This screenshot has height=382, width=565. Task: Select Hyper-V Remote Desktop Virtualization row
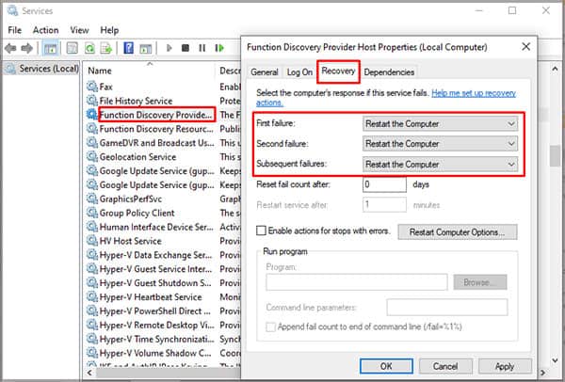(x=155, y=326)
